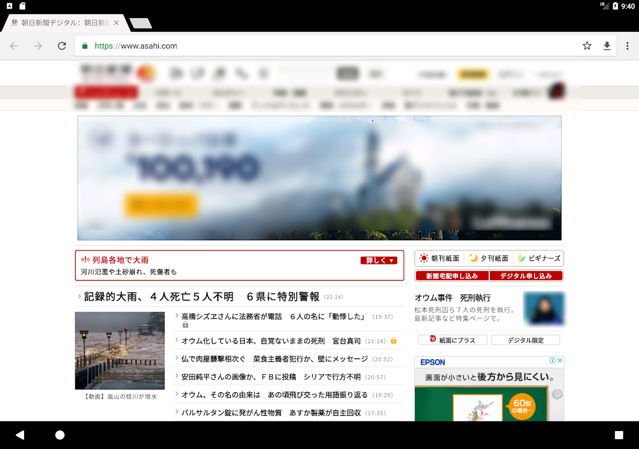Viewport: 639px width, 449px height.
Task: Open article 仏で肉屋襲撃相次ぐ
Action: point(275,359)
